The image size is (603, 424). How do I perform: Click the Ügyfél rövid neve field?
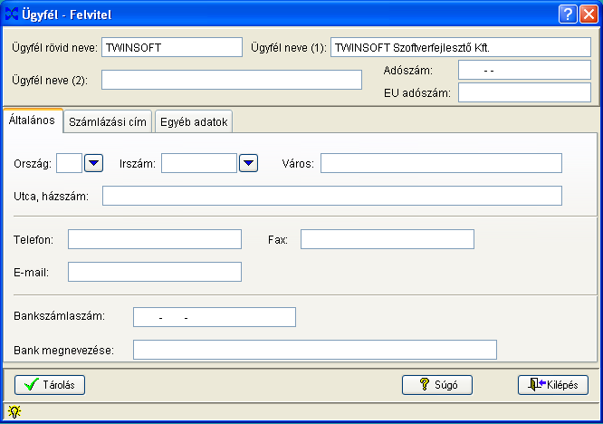(172, 47)
